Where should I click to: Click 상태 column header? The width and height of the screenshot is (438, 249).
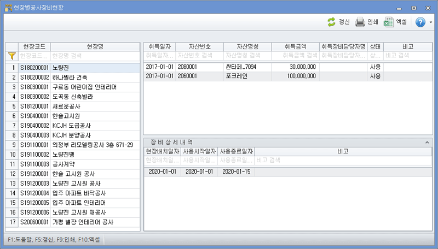pyautogui.click(x=376, y=46)
